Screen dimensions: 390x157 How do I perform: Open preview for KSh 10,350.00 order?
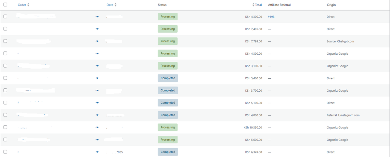(x=97, y=127)
